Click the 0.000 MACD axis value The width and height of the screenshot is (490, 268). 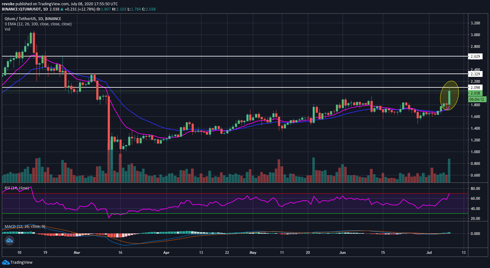[475, 234]
